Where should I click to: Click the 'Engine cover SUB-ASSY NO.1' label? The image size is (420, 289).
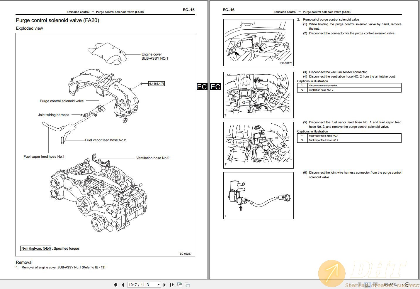(x=155, y=56)
